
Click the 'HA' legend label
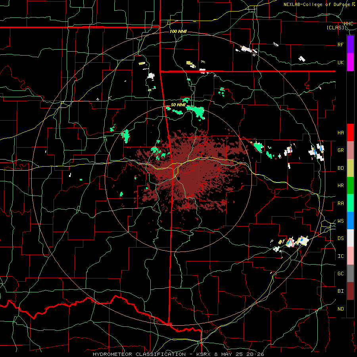click(340, 132)
